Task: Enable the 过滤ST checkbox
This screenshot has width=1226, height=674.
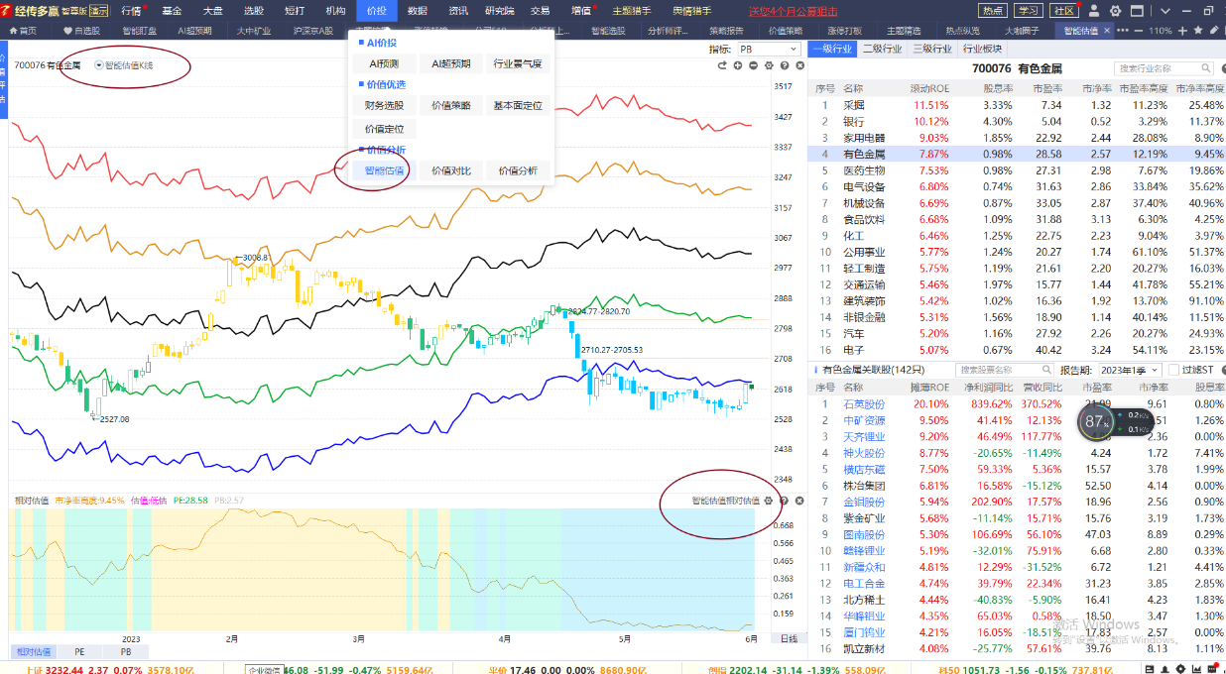Action: click(x=1173, y=370)
